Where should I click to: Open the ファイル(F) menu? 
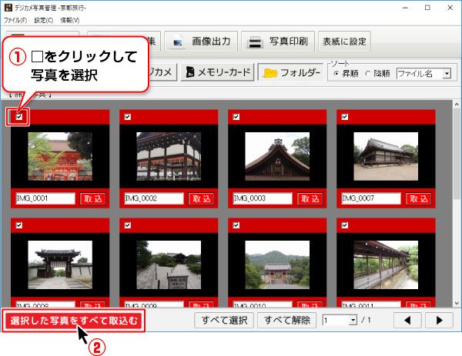click(15, 20)
